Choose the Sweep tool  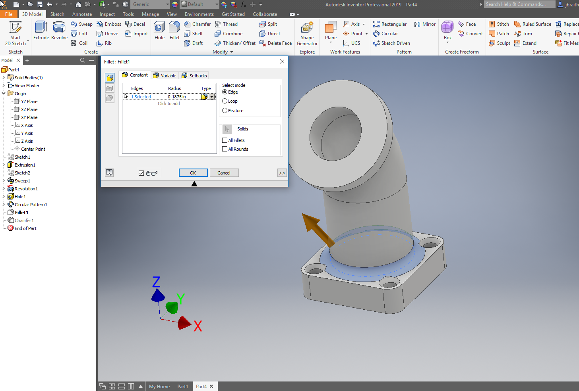click(81, 24)
